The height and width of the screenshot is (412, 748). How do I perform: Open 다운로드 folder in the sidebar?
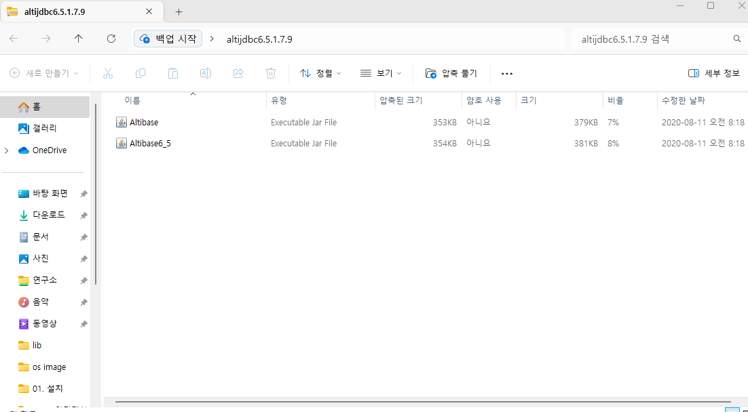pos(45,215)
